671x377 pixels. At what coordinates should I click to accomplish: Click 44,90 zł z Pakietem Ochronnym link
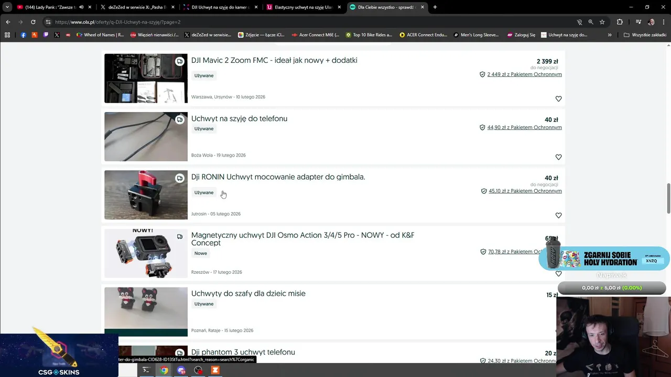click(x=524, y=127)
